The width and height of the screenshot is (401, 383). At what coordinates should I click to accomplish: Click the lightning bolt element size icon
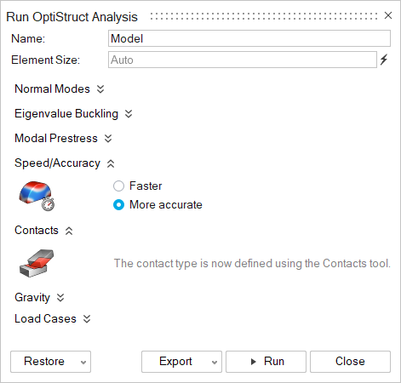[x=384, y=60]
